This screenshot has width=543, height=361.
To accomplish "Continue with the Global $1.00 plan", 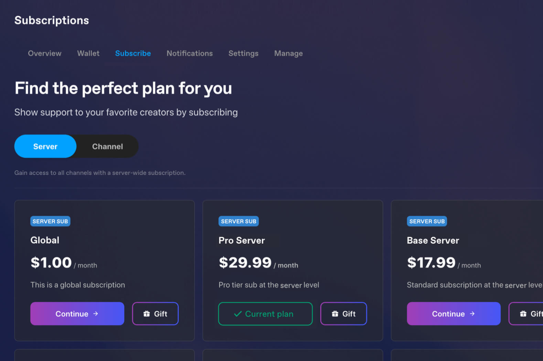I will coord(77,314).
